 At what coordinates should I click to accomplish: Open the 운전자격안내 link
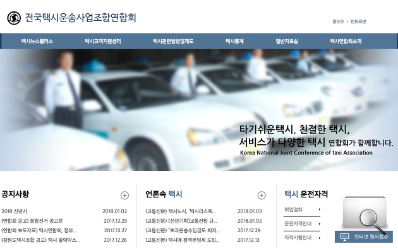pyautogui.click(x=298, y=223)
